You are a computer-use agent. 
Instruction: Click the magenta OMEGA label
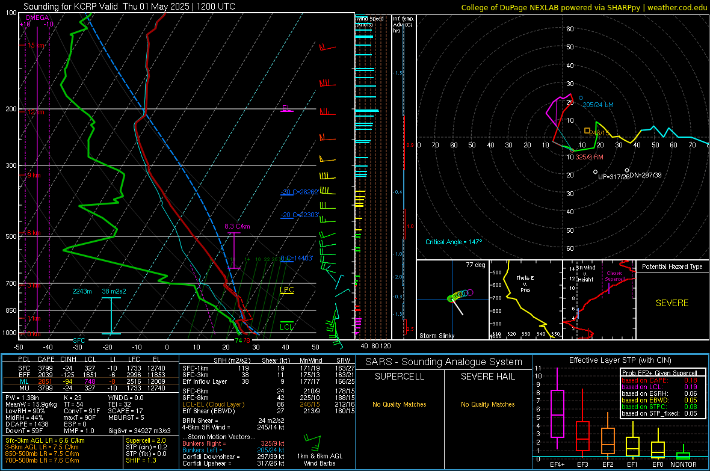pos(37,17)
